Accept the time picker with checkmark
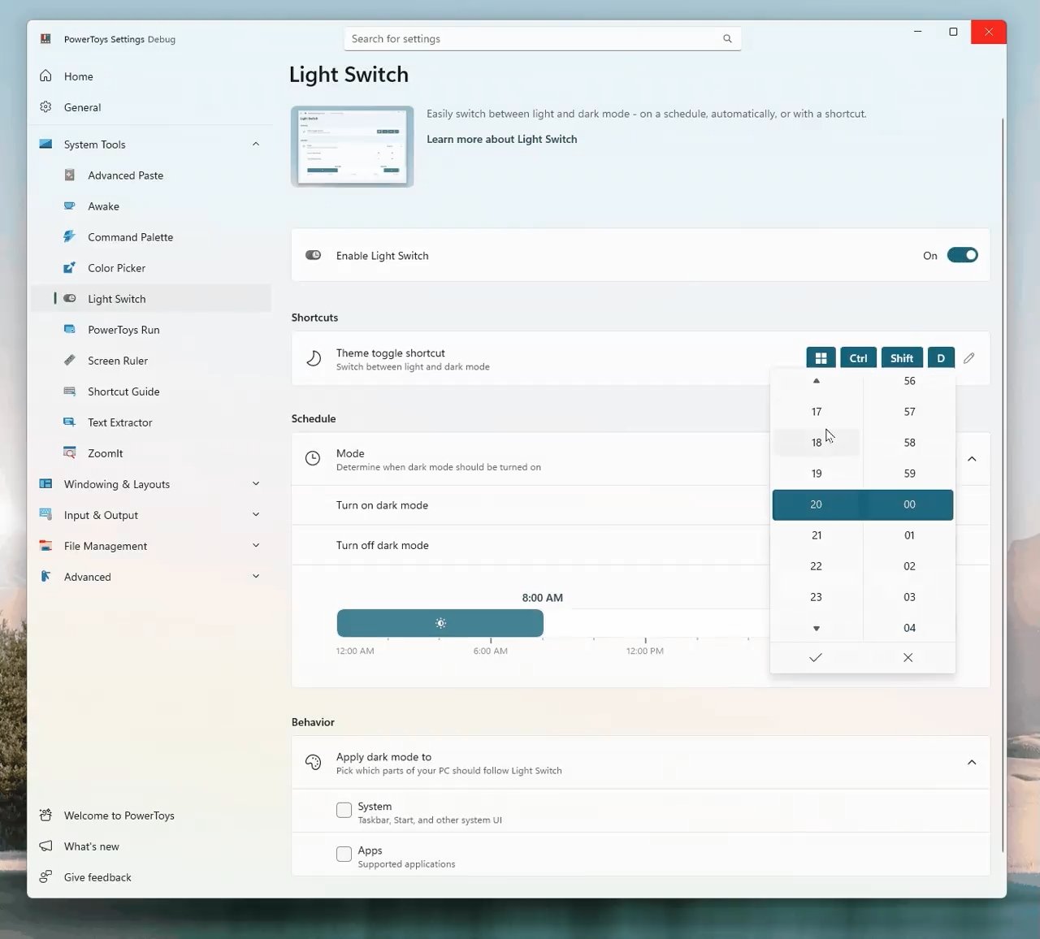This screenshot has width=1040, height=939. (816, 657)
